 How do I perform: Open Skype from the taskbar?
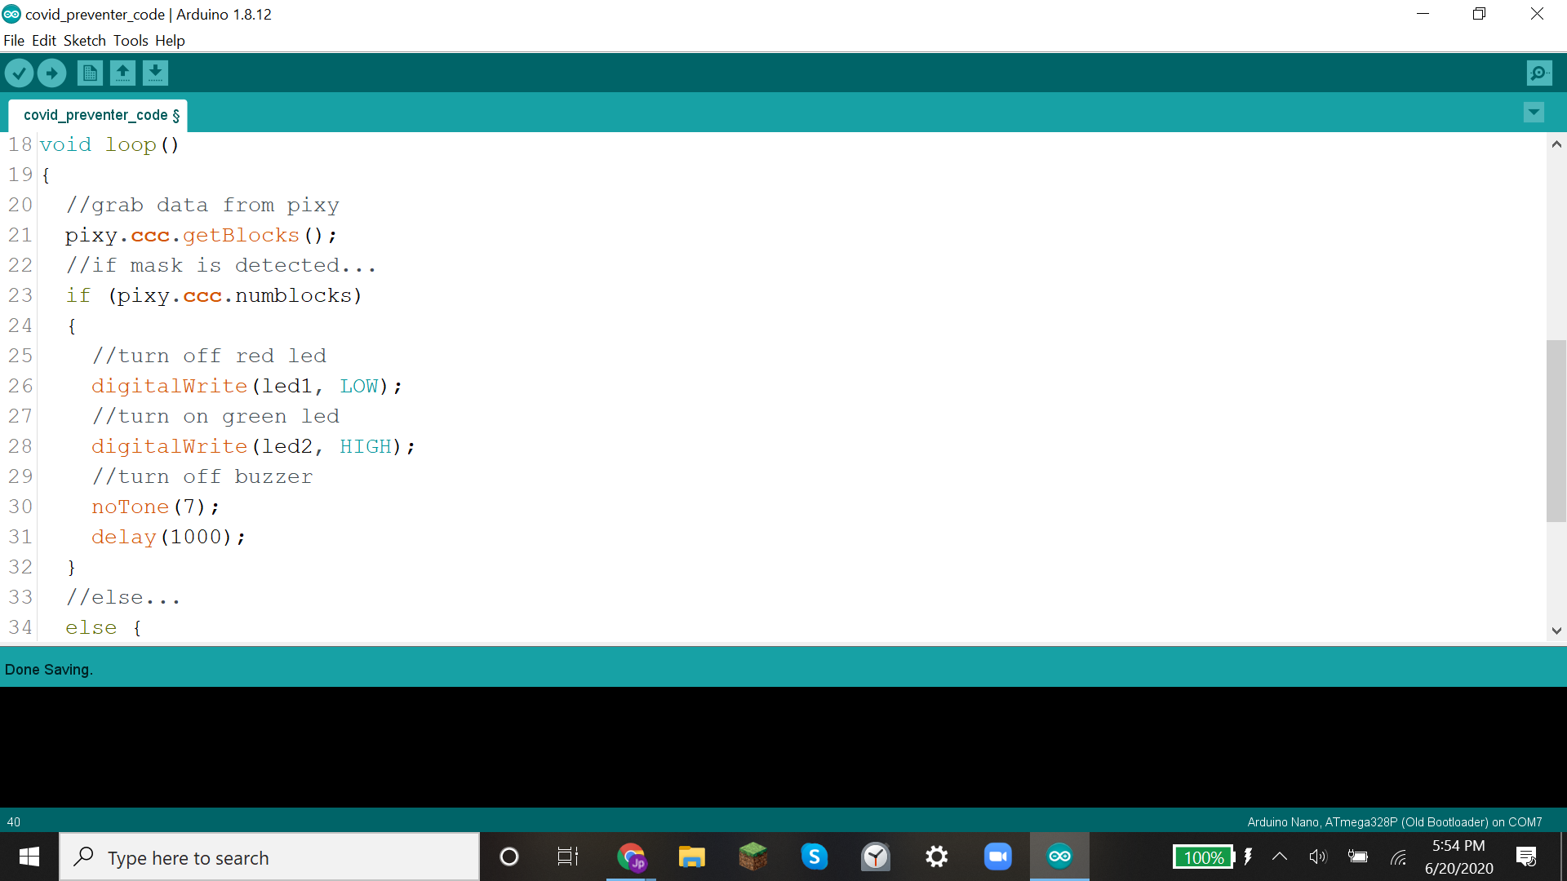pos(815,857)
